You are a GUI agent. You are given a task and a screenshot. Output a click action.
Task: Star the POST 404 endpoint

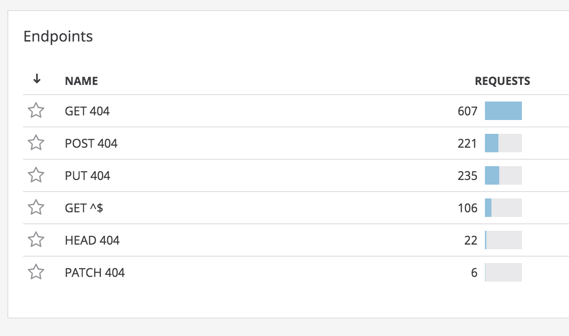(36, 143)
